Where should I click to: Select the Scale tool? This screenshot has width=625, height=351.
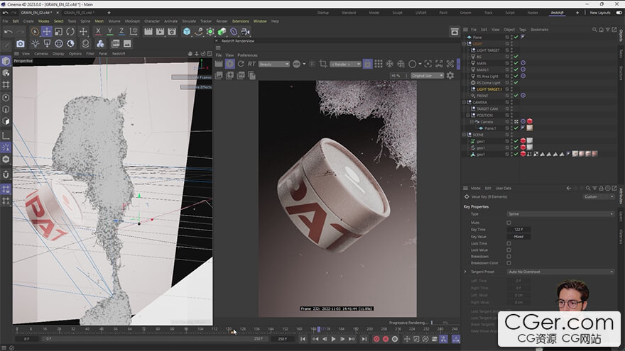(58, 31)
